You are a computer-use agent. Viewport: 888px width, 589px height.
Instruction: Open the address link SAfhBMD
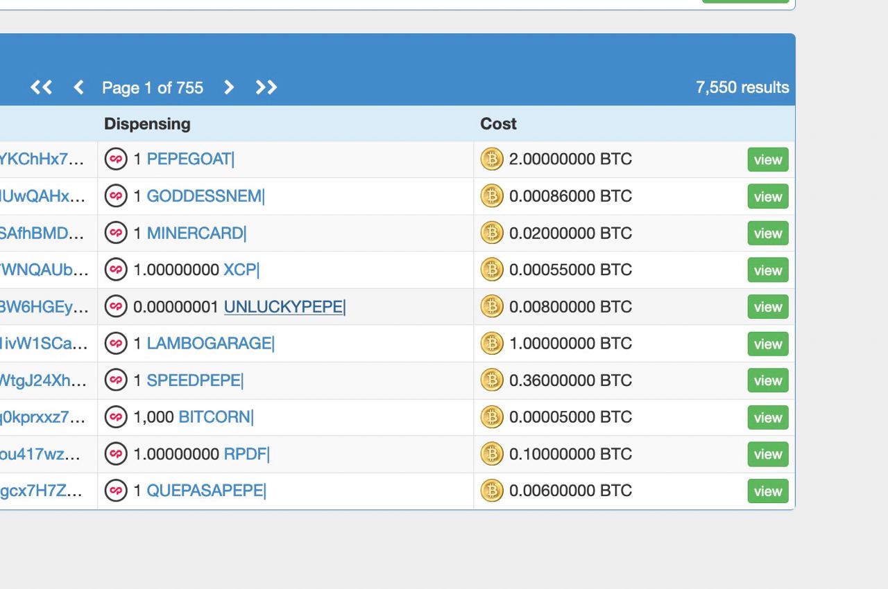point(42,233)
